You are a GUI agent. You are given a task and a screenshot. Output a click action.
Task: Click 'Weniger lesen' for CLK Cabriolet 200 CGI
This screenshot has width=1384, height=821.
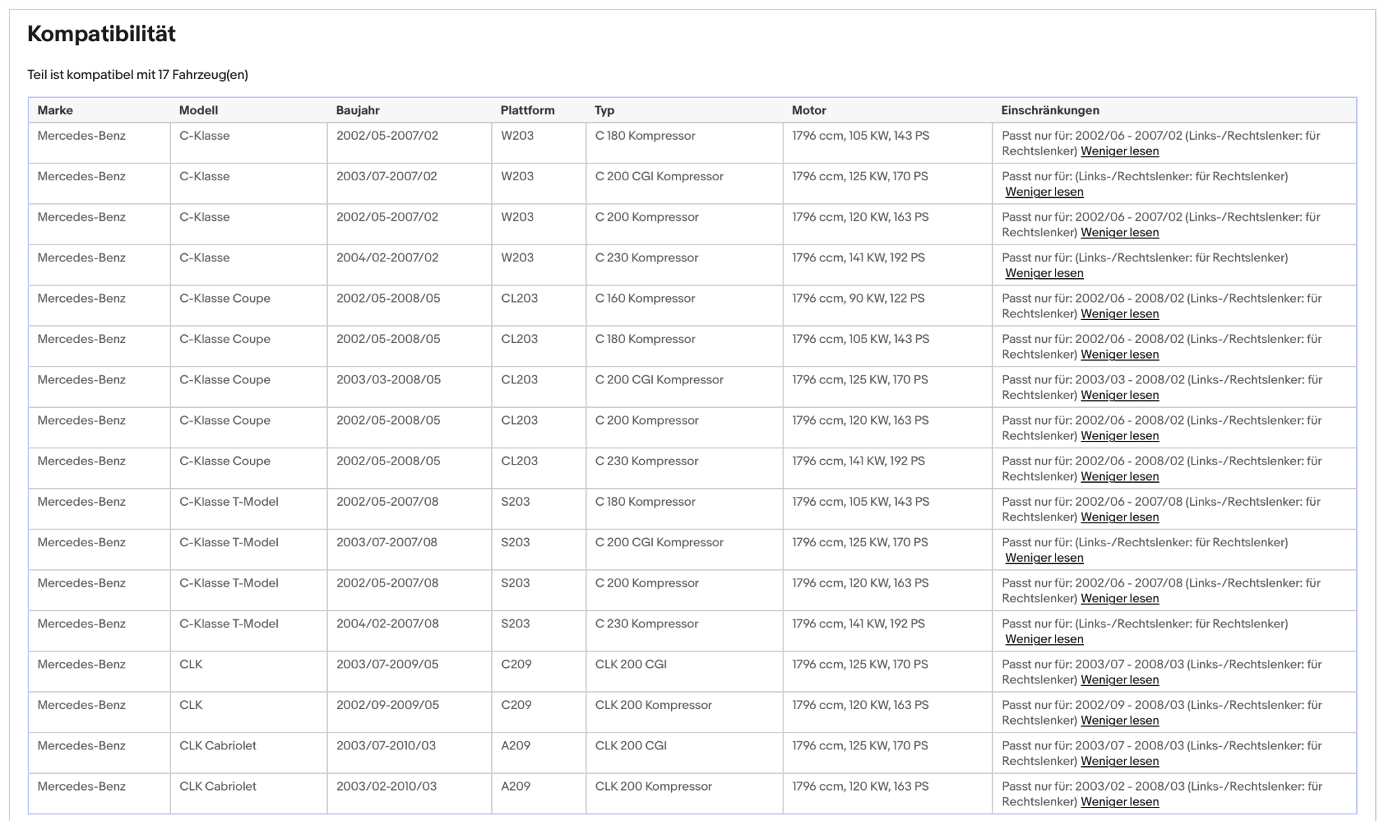coord(1120,761)
